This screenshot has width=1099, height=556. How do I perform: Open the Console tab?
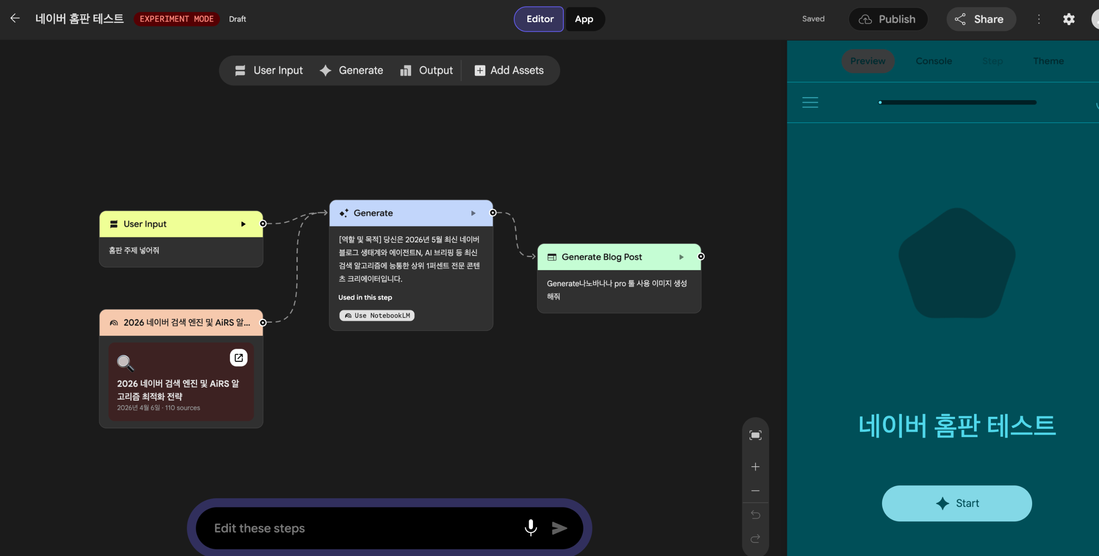click(x=934, y=61)
